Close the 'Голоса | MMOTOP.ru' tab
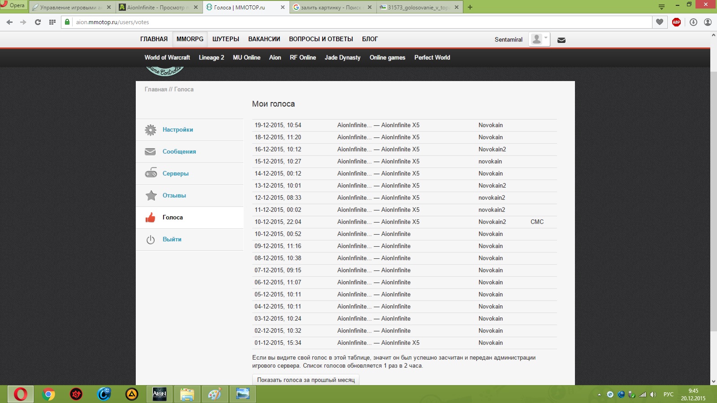The width and height of the screenshot is (717, 403). point(282,7)
